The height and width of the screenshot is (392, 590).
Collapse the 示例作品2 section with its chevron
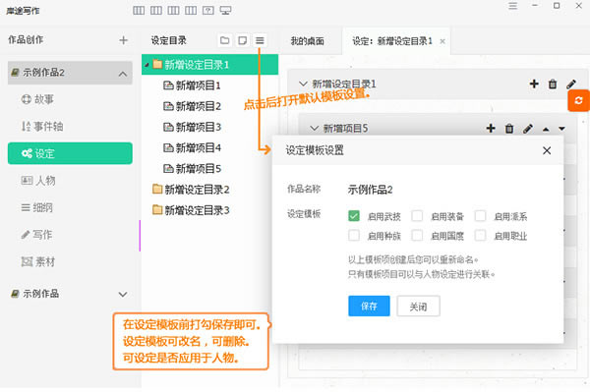pos(123,74)
